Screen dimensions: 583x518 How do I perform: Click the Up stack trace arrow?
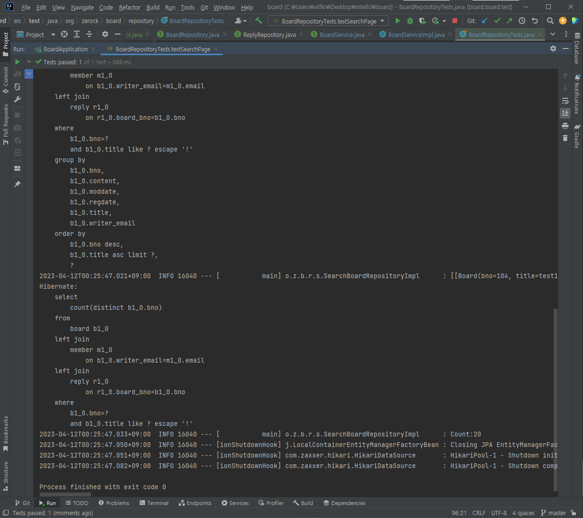[565, 76]
